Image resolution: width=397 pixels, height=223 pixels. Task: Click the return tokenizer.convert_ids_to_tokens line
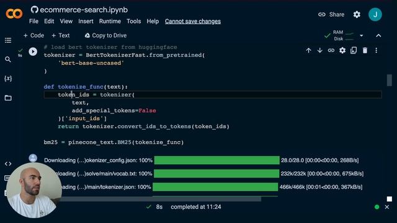click(x=143, y=126)
